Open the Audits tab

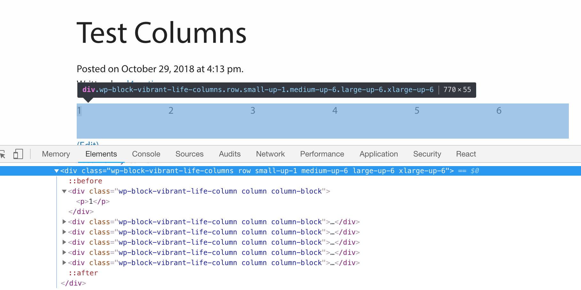point(230,154)
